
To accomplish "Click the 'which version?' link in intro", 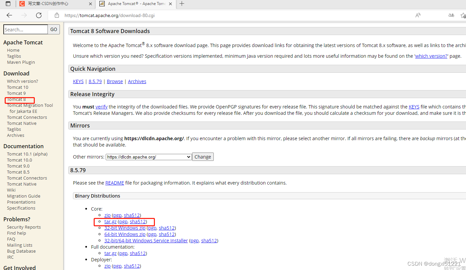I will [431, 56].
